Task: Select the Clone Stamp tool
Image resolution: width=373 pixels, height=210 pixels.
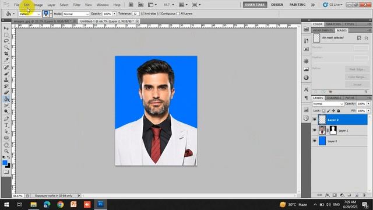Action: [x=6, y=80]
